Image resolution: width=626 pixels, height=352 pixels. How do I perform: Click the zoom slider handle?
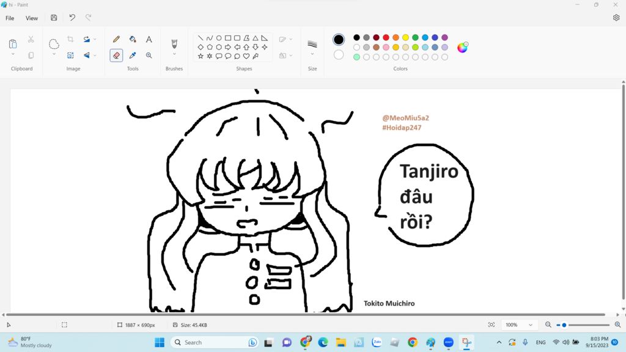pyautogui.click(x=564, y=325)
